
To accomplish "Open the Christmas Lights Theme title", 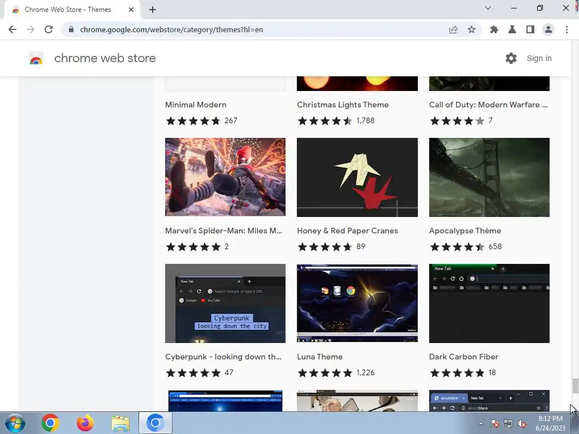I will point(343,105).
